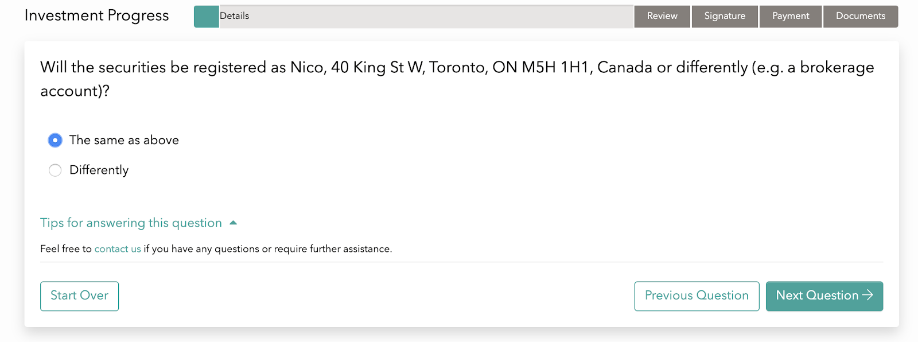Select the "The same as above" radio button
The width and height of the screenshot is (918, 342).
click(x=55, y=140)
